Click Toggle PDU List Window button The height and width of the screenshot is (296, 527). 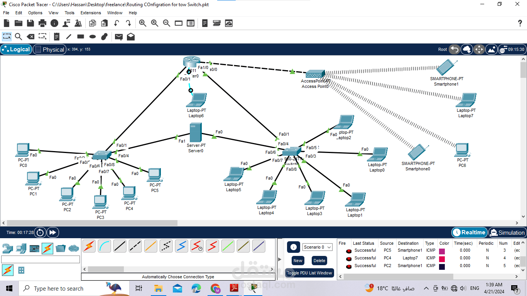(x=309, y=273)
